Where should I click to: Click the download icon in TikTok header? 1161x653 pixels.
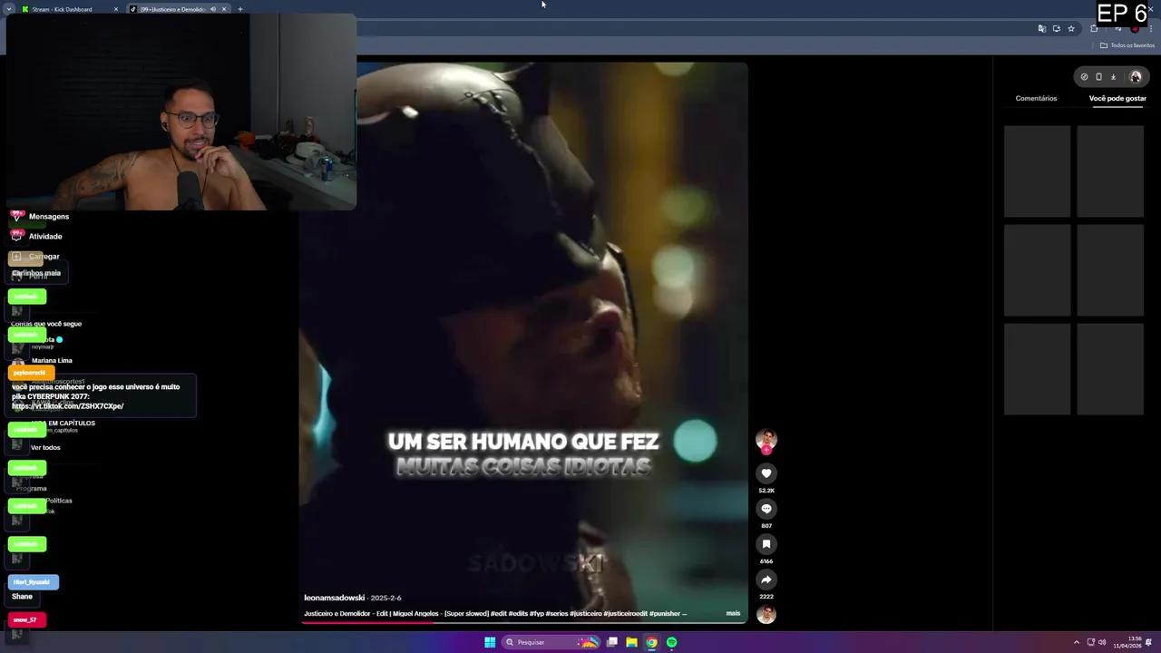tap(1113, 77)
